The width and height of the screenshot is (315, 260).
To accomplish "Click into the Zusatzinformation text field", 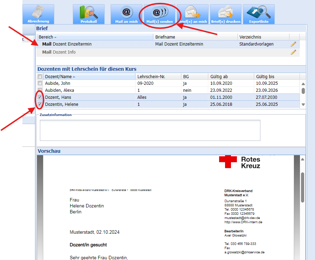I will (150, 130).
